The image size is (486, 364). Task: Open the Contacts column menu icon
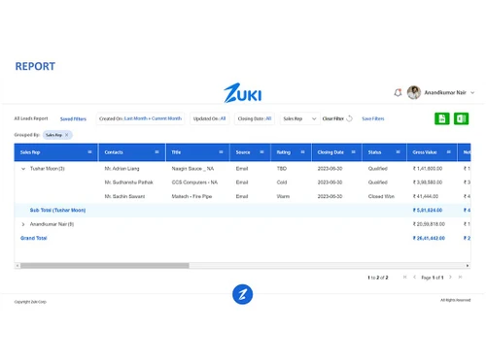[x=156, y=152]
